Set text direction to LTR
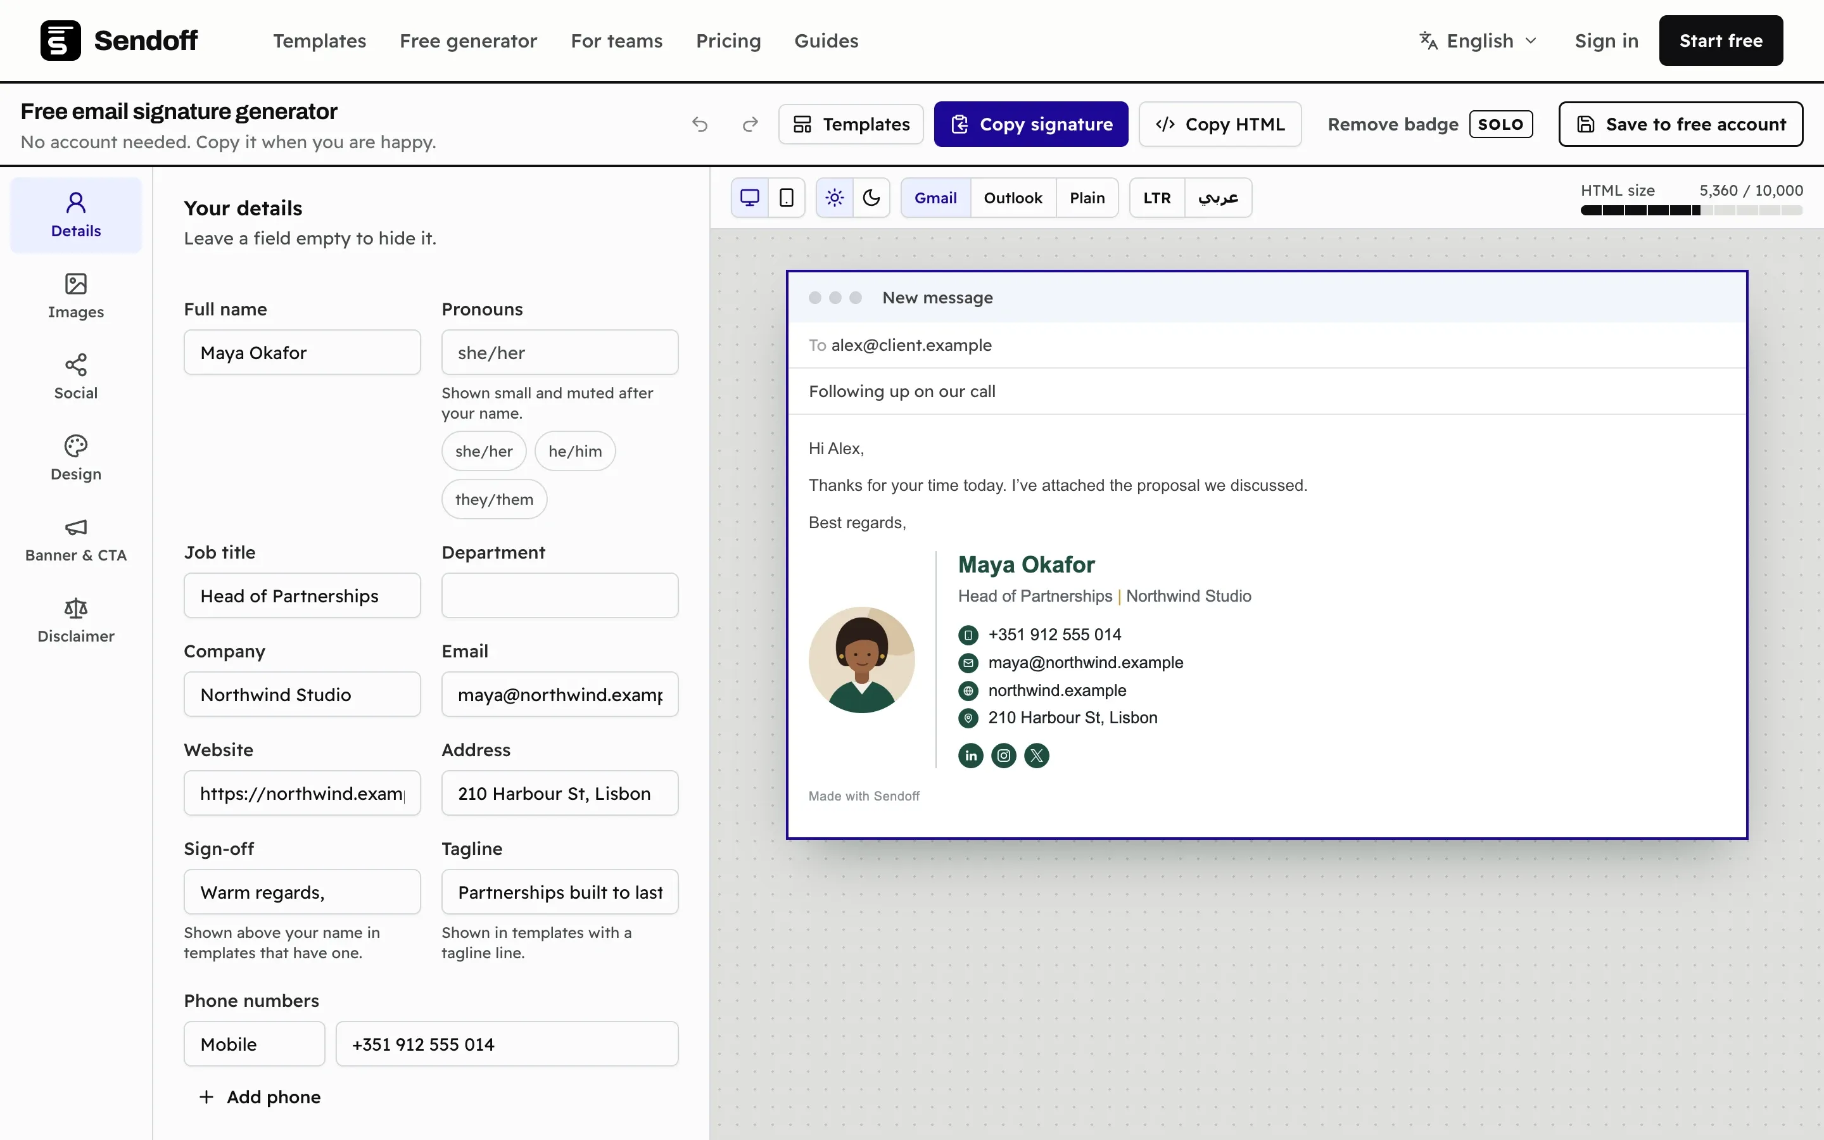The height and width of the screenshot is (1140, 1824). point(1157,198)
